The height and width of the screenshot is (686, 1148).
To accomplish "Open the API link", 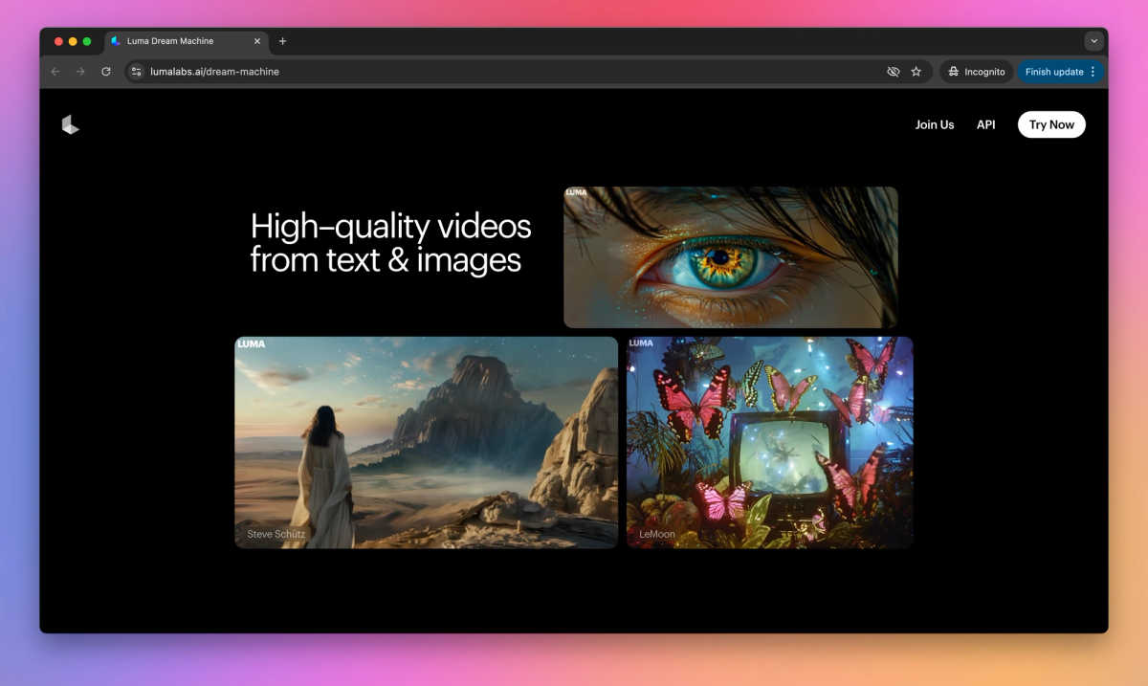I will 986,124.
